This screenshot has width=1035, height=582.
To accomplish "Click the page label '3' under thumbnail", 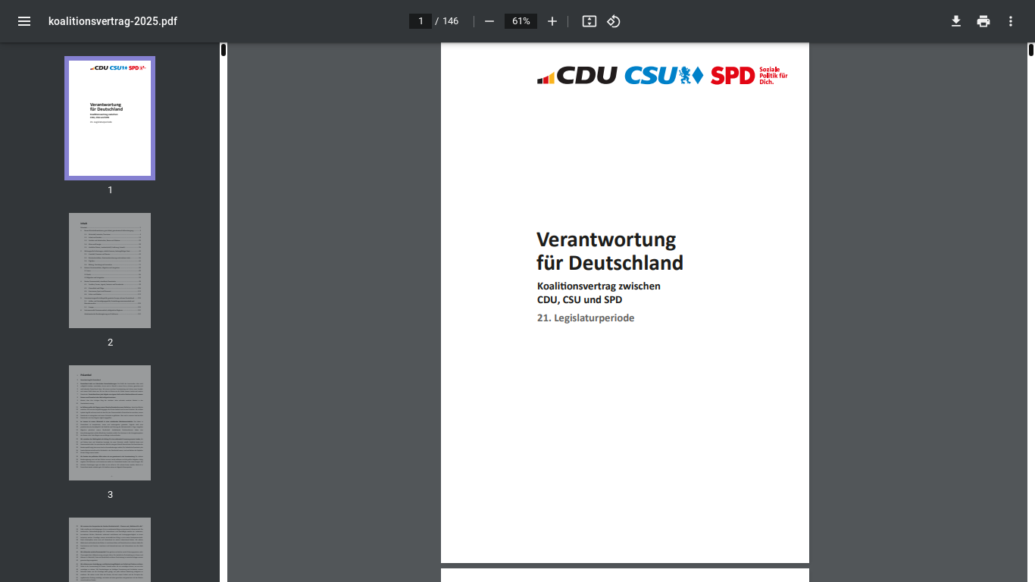I will click(x=110, y=495).
